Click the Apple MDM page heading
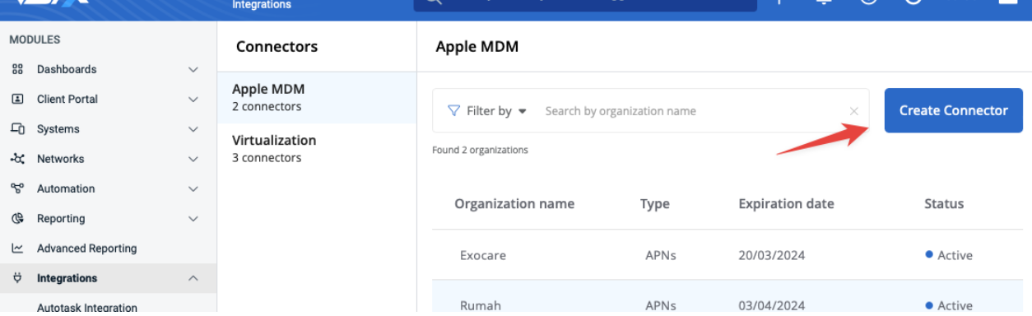Viewport: 1032px width, 316px height. 477,47
